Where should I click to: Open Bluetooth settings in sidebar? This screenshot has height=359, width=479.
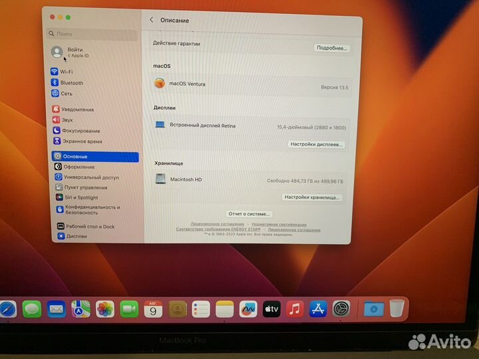click(67, 82)
